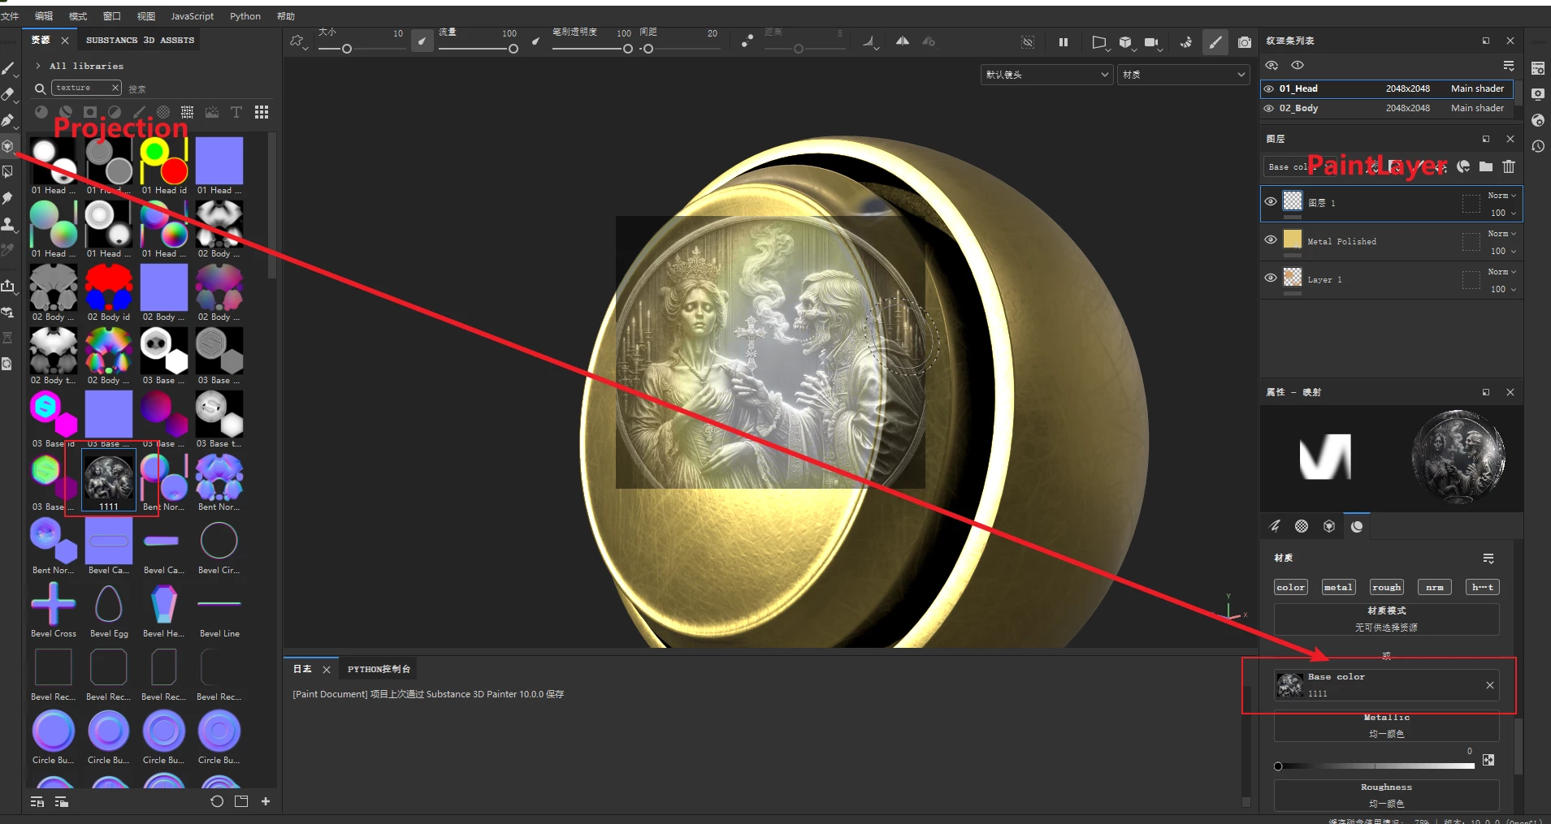Open opacity dropdown for Layer 1
Image resolution: width=1551 pixels, height=824 pixels.
coord(1503,289)
